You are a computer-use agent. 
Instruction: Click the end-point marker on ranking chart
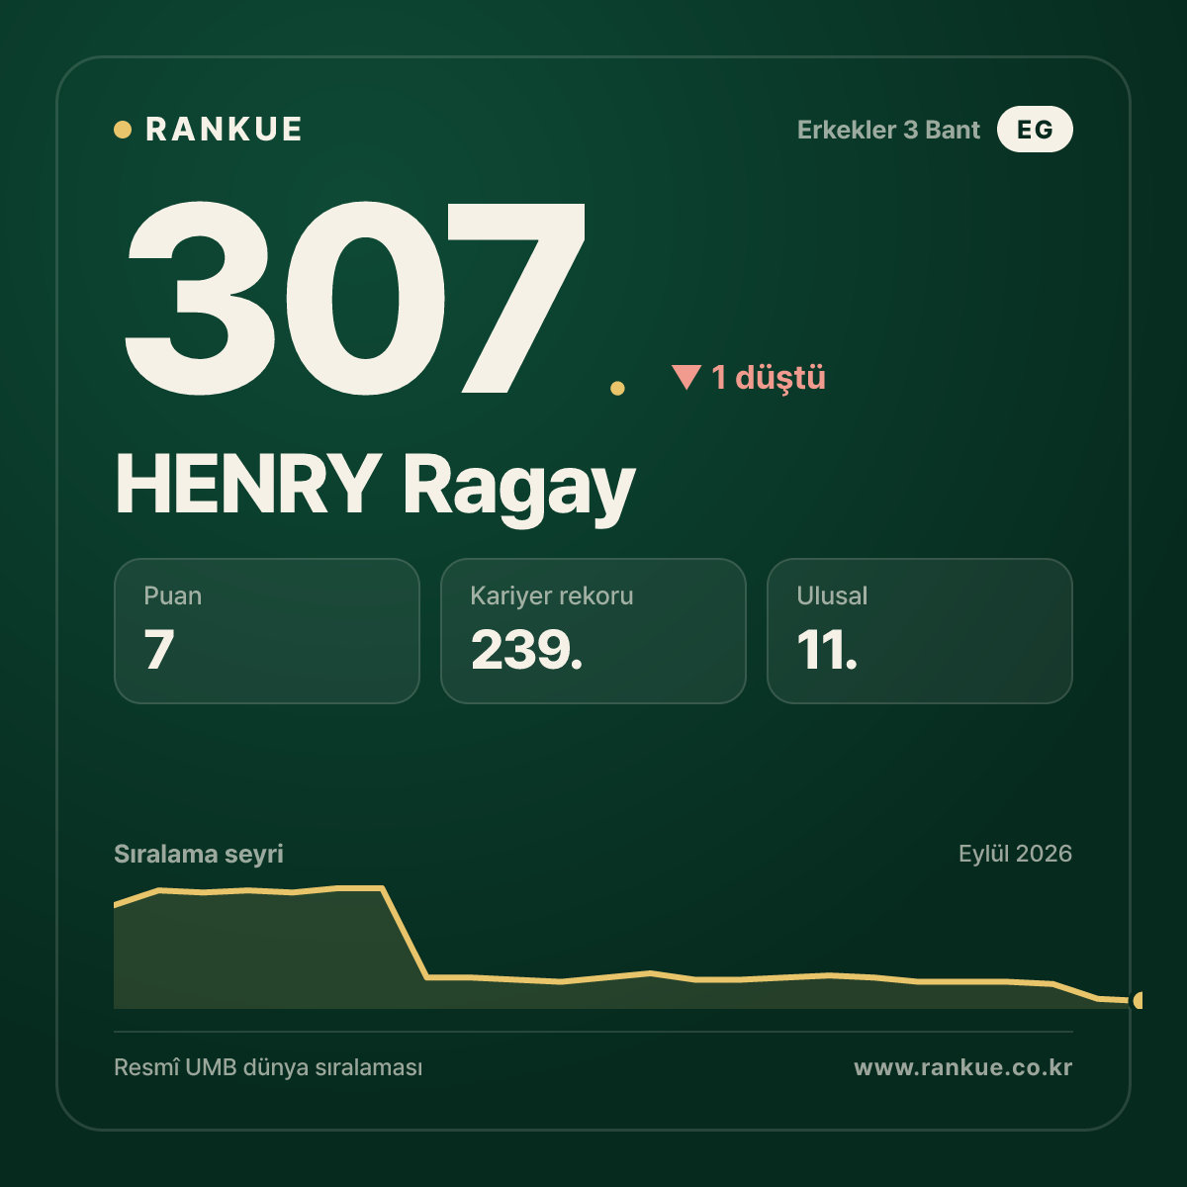pos(1138,1000)
